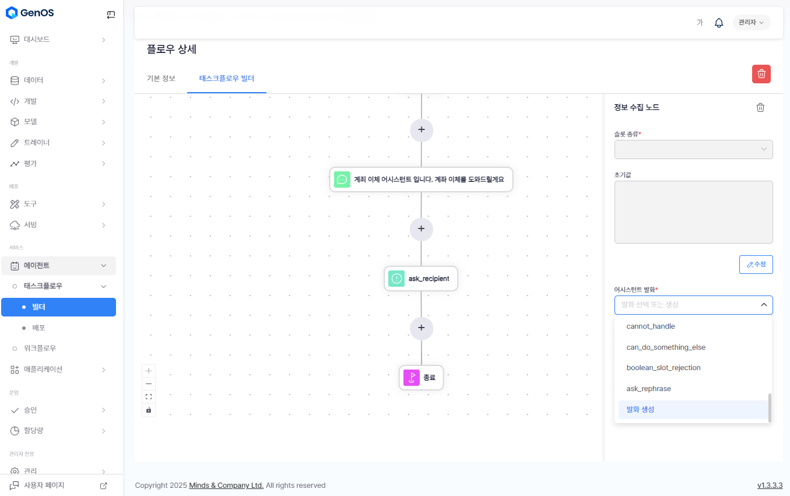Select the ask_recipient node
Screen dimensions: 790x496
[x=421, y=279]
